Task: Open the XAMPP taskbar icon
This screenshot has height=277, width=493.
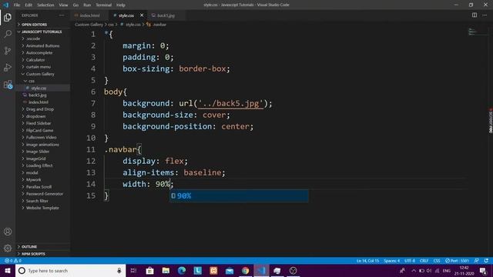Action: 213,270
